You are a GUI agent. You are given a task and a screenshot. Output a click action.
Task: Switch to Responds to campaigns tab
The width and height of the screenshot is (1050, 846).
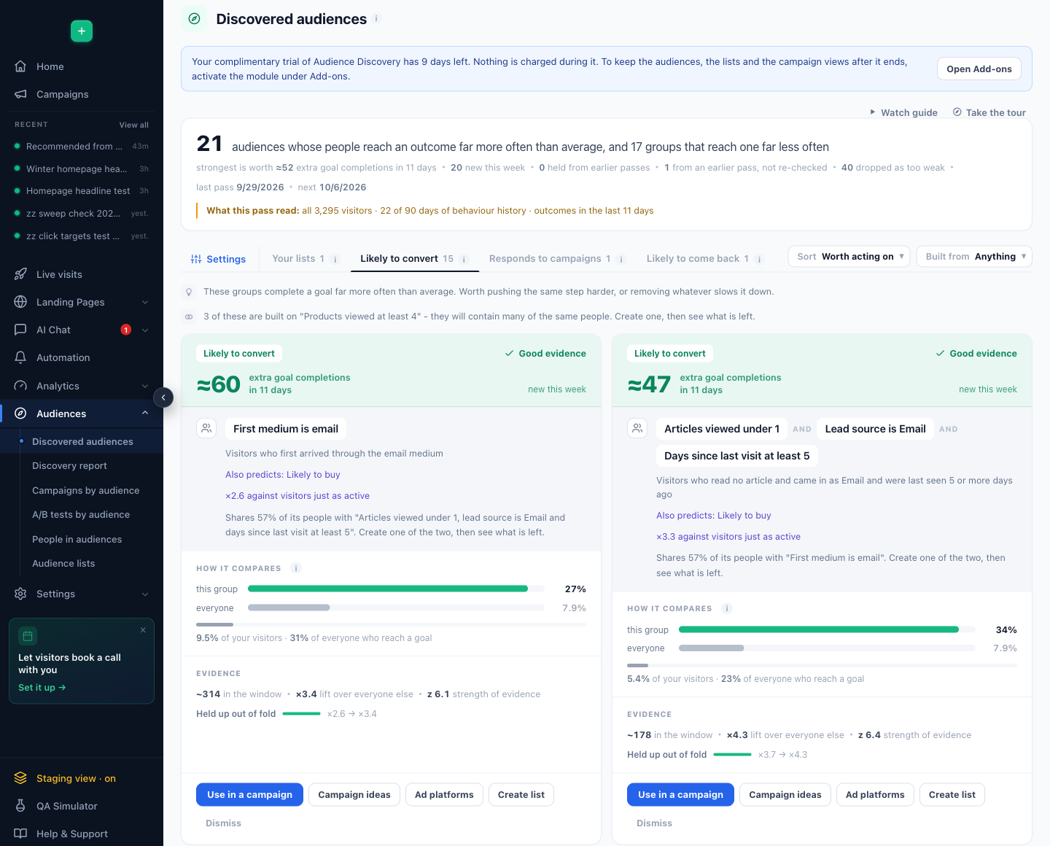pos(550,259)
